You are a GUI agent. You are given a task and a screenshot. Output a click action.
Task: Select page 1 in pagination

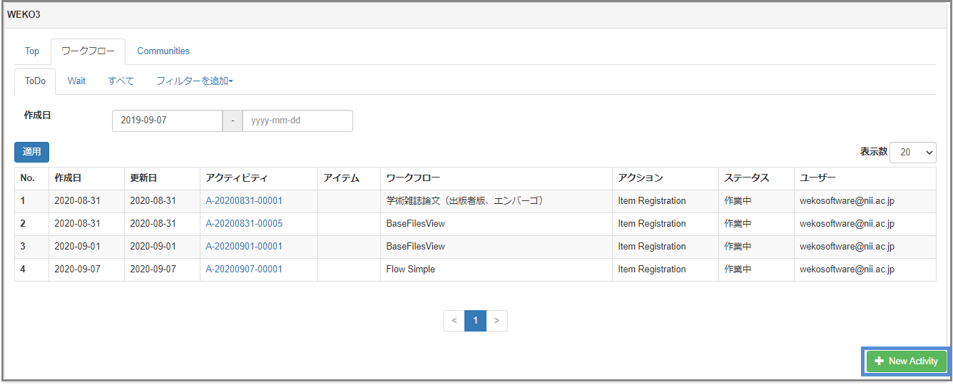point(475,321)
